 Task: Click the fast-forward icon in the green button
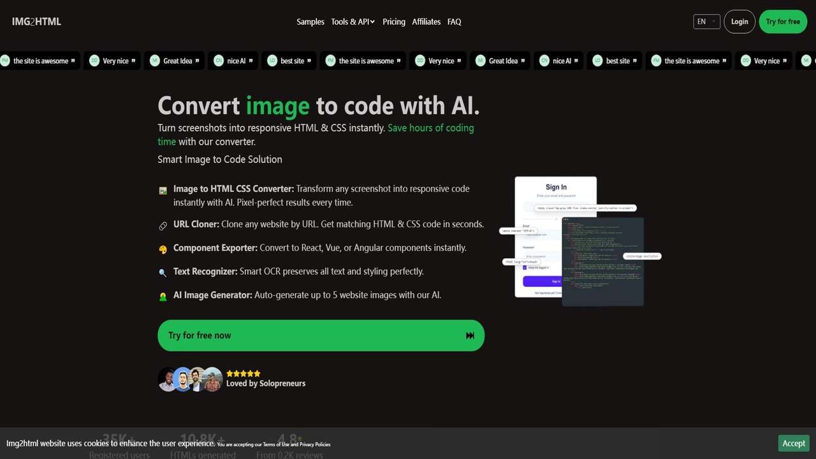[470, 335]
